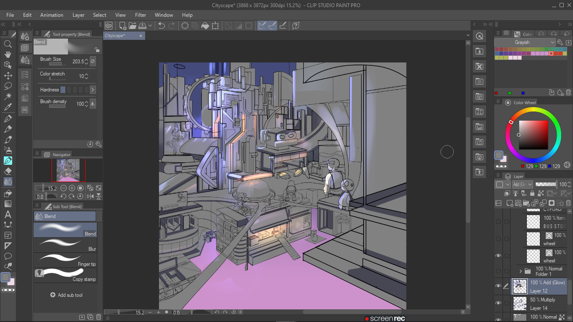
Task: Switch to the Cityscape canvas tab
Action: tap(115, 36)
